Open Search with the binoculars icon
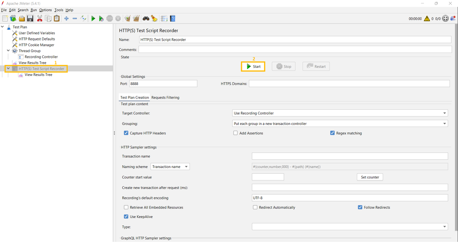The height and width of the screenshot is (242, 458). (146, 18)
